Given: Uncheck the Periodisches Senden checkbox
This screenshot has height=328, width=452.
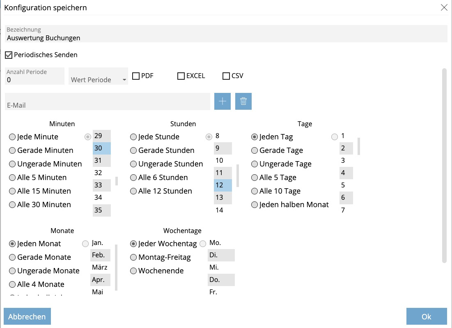Looking at the screenshot, I should click(x=9, y=55).
